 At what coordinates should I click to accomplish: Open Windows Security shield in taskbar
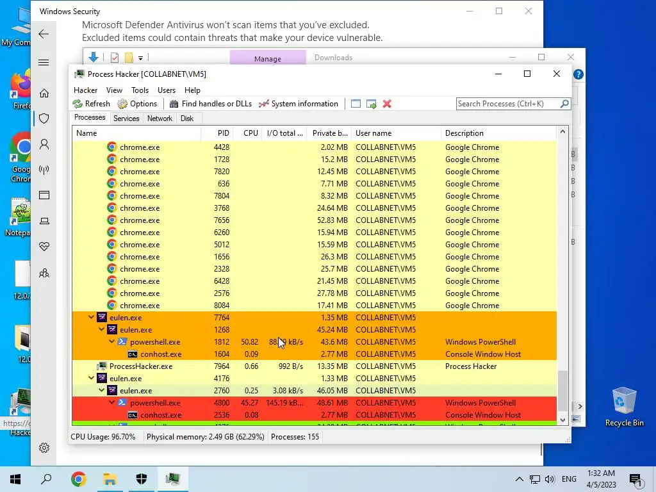(x=142, y=479)
